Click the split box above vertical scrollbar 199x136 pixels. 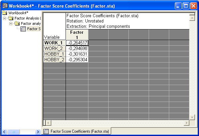click(x=192, y=14)
